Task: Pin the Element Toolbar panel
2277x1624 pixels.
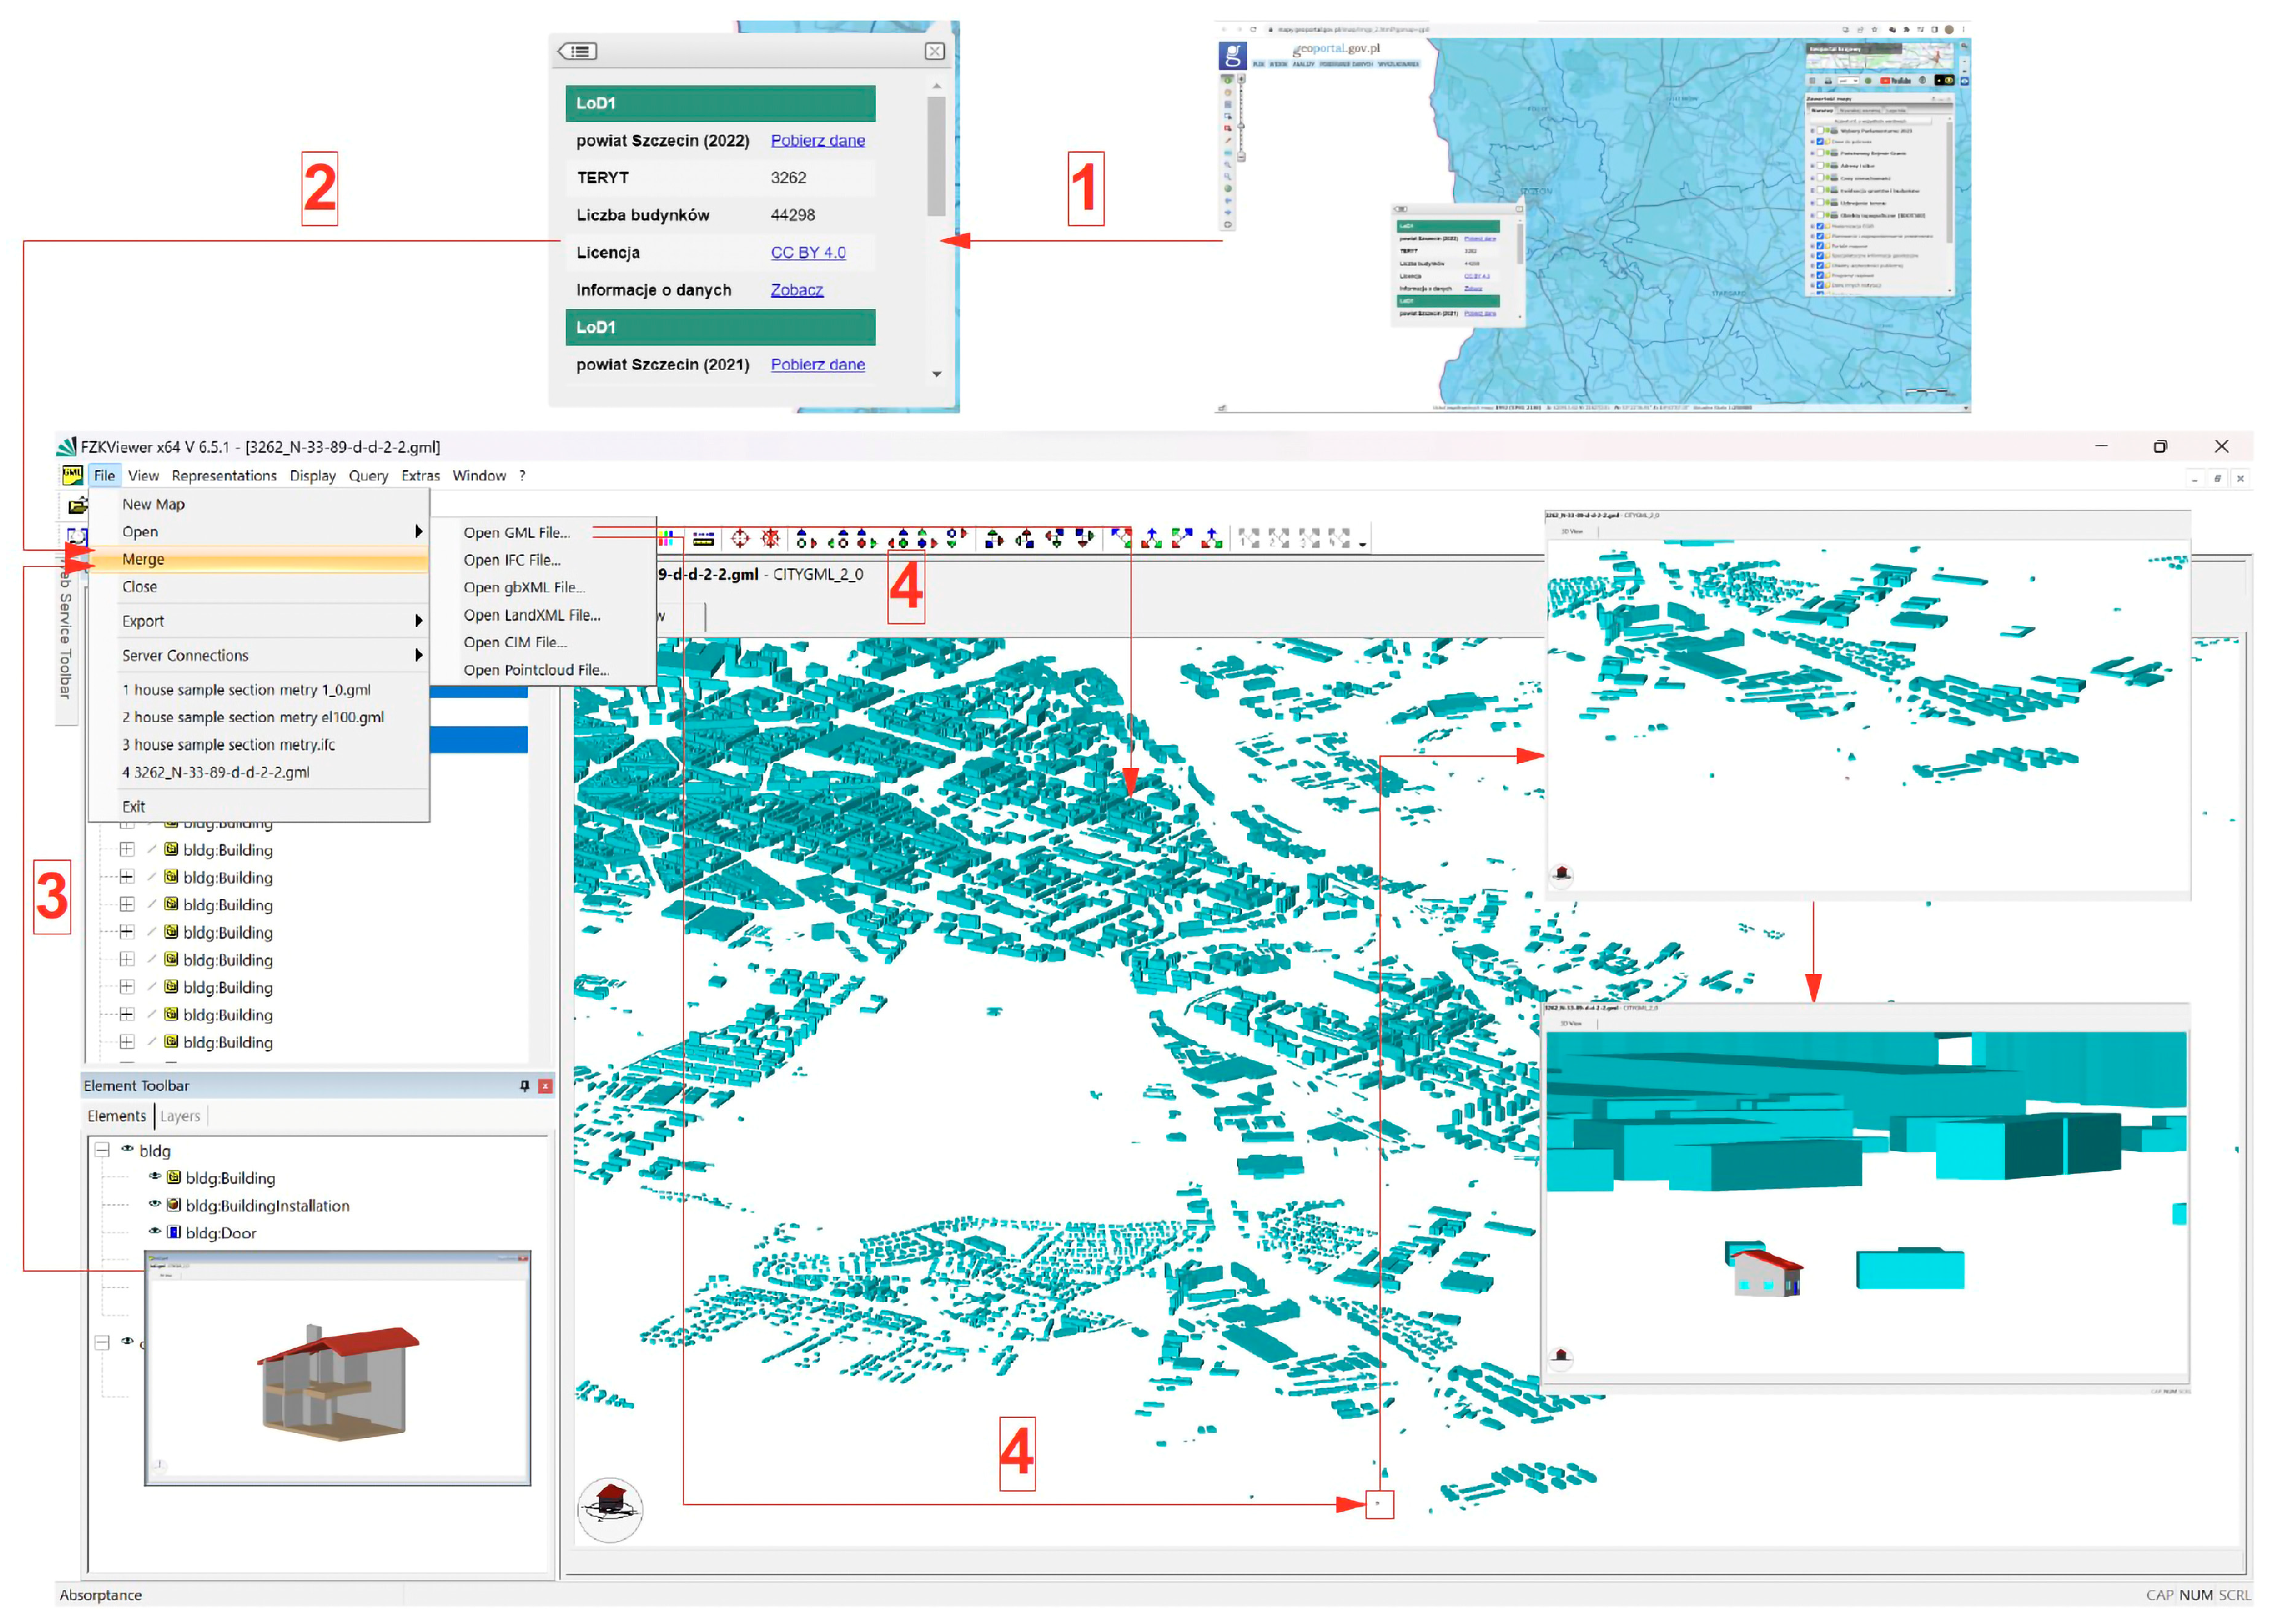Action: [524, 1086]
